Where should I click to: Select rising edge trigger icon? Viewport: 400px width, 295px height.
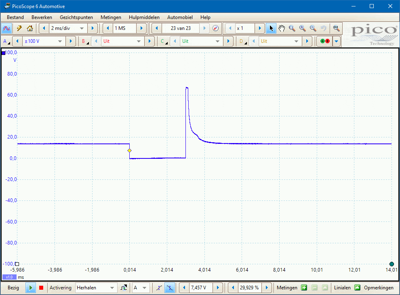coord(159,288)
